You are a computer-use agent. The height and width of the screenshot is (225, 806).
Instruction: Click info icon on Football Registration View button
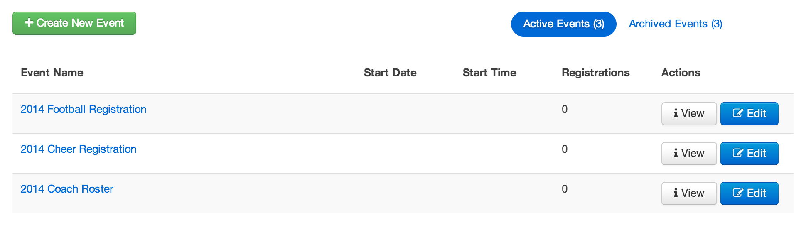[x=676, y=113]
